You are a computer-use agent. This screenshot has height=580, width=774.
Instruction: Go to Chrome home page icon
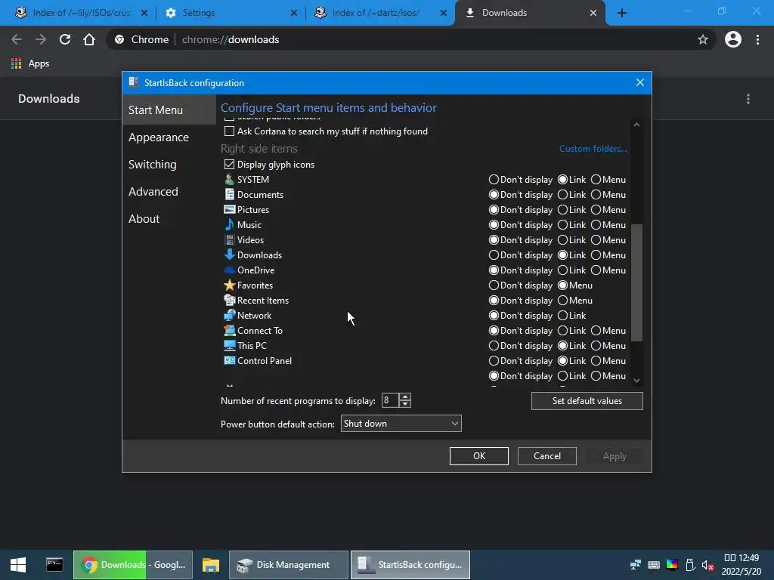coord(89,39)
